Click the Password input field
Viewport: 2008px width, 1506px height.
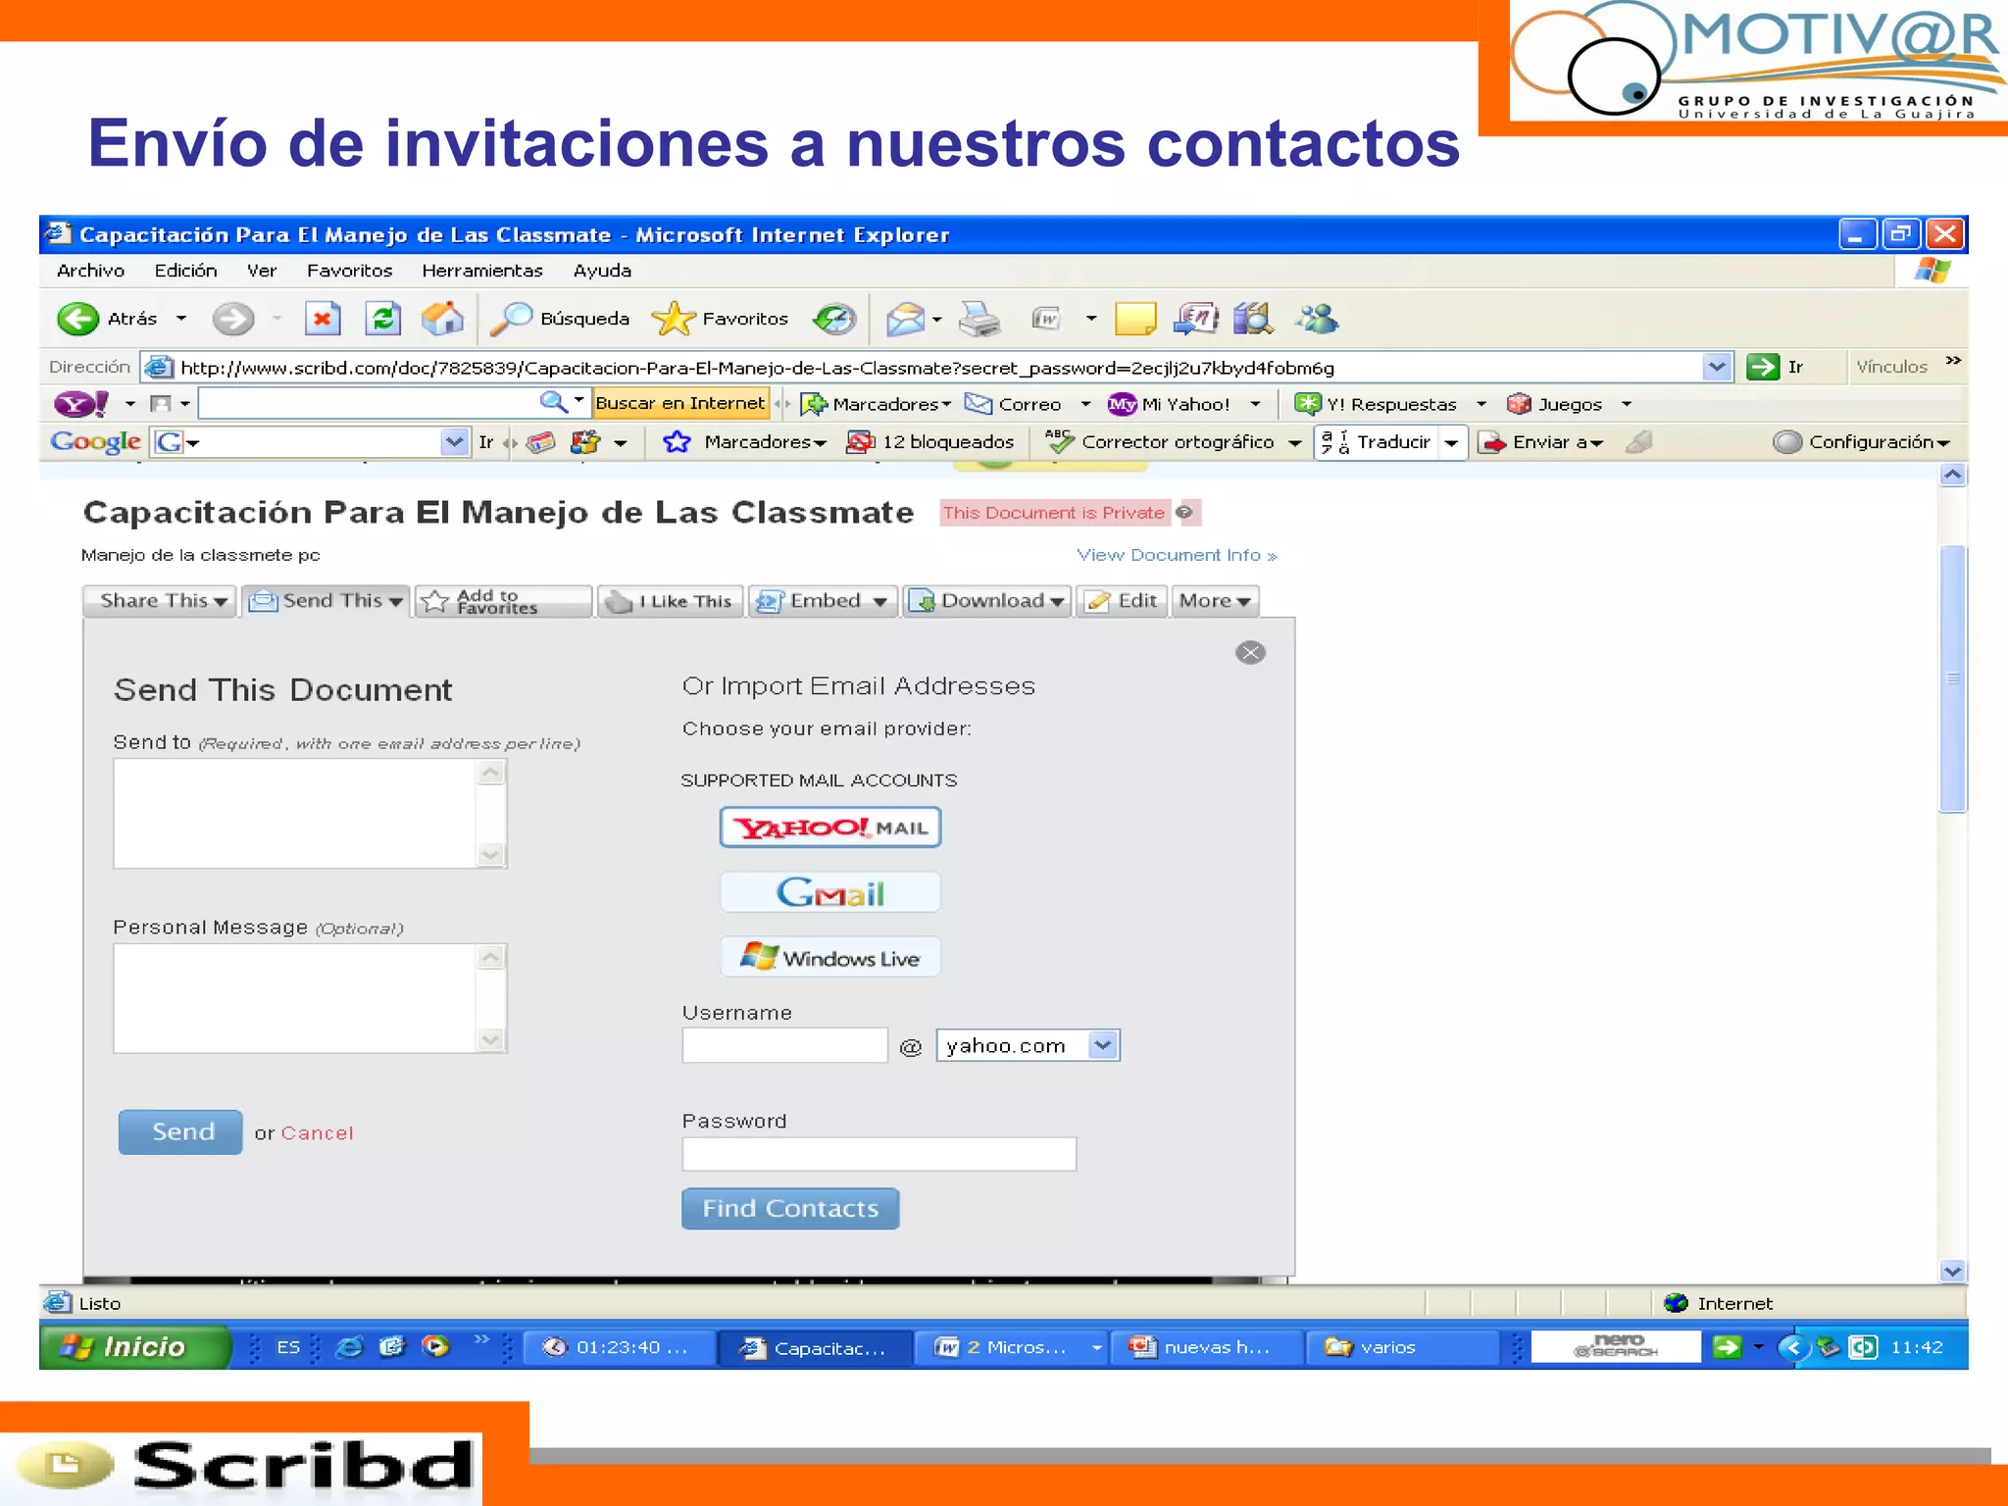pos(879,1154)
